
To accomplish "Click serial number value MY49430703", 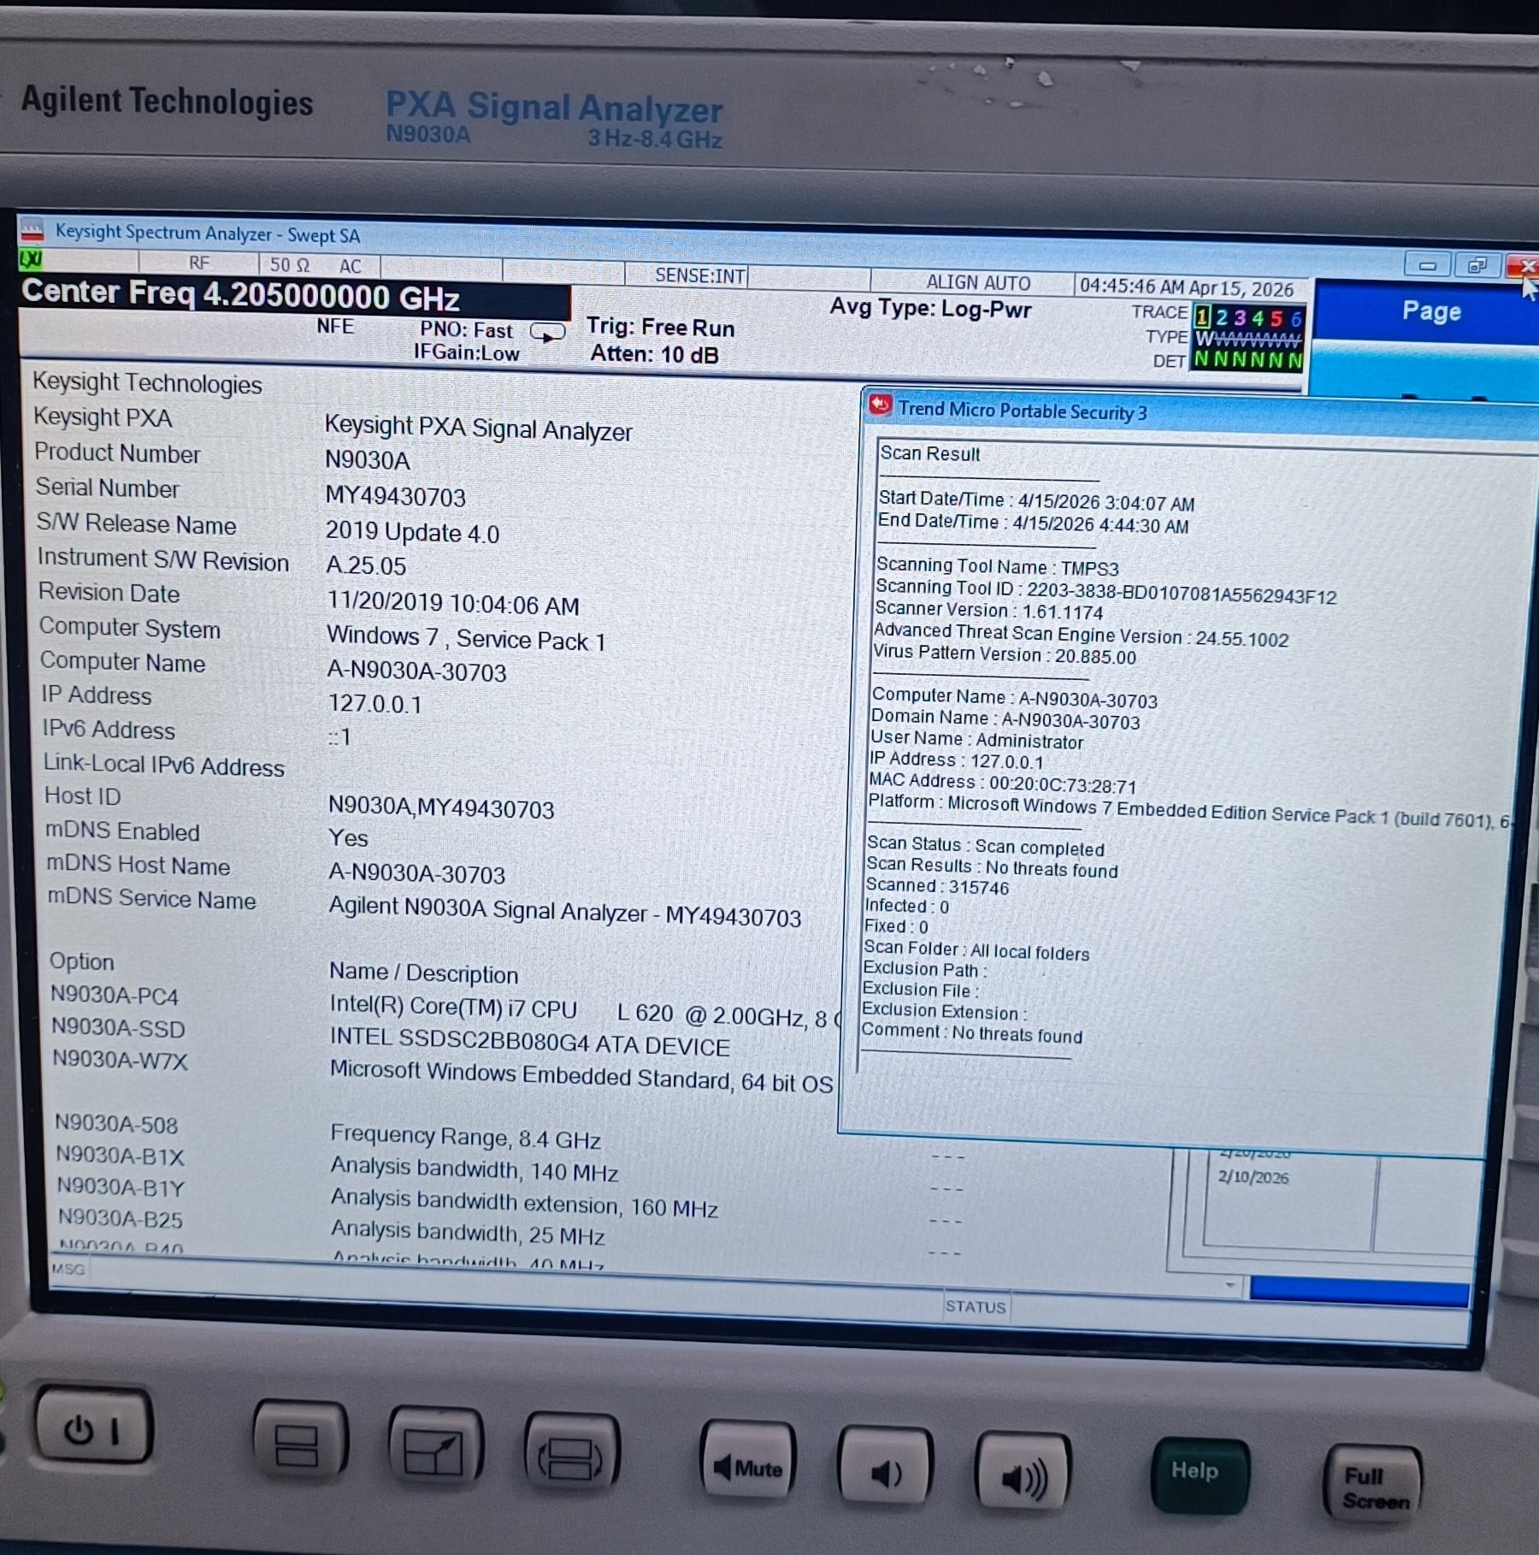I will tap(395, 497).
